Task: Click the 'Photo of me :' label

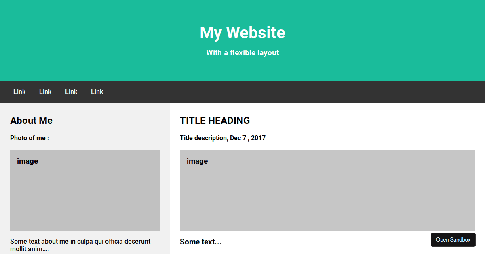Action: [30, 138]
